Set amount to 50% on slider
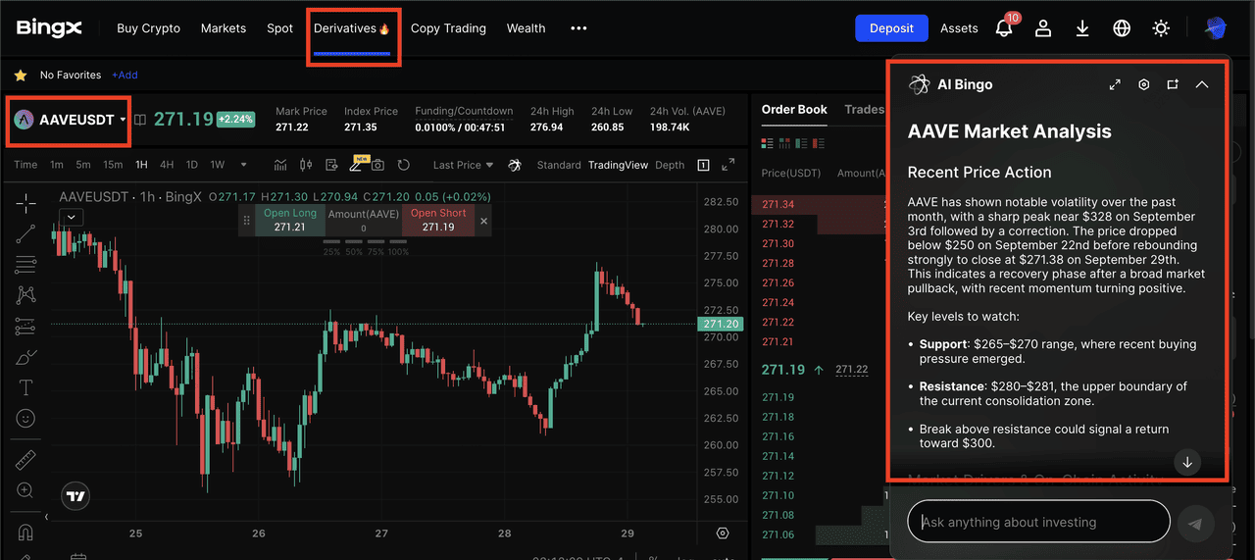This screenshot has width=1255, height=560. [x=354, y=252]
